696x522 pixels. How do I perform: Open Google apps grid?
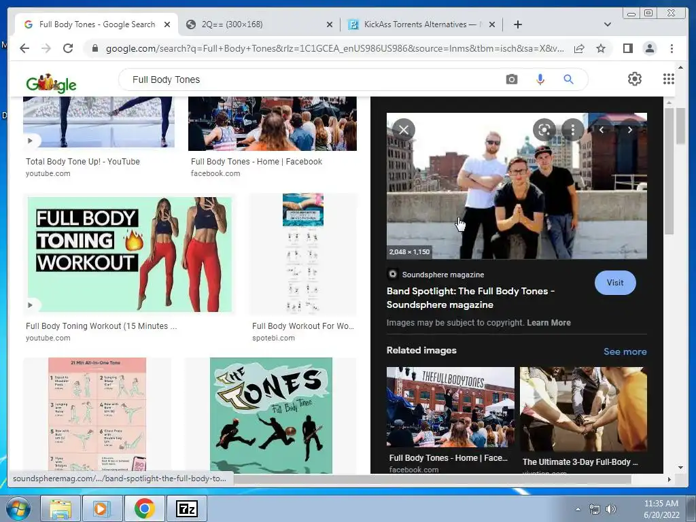click(669, 79)
